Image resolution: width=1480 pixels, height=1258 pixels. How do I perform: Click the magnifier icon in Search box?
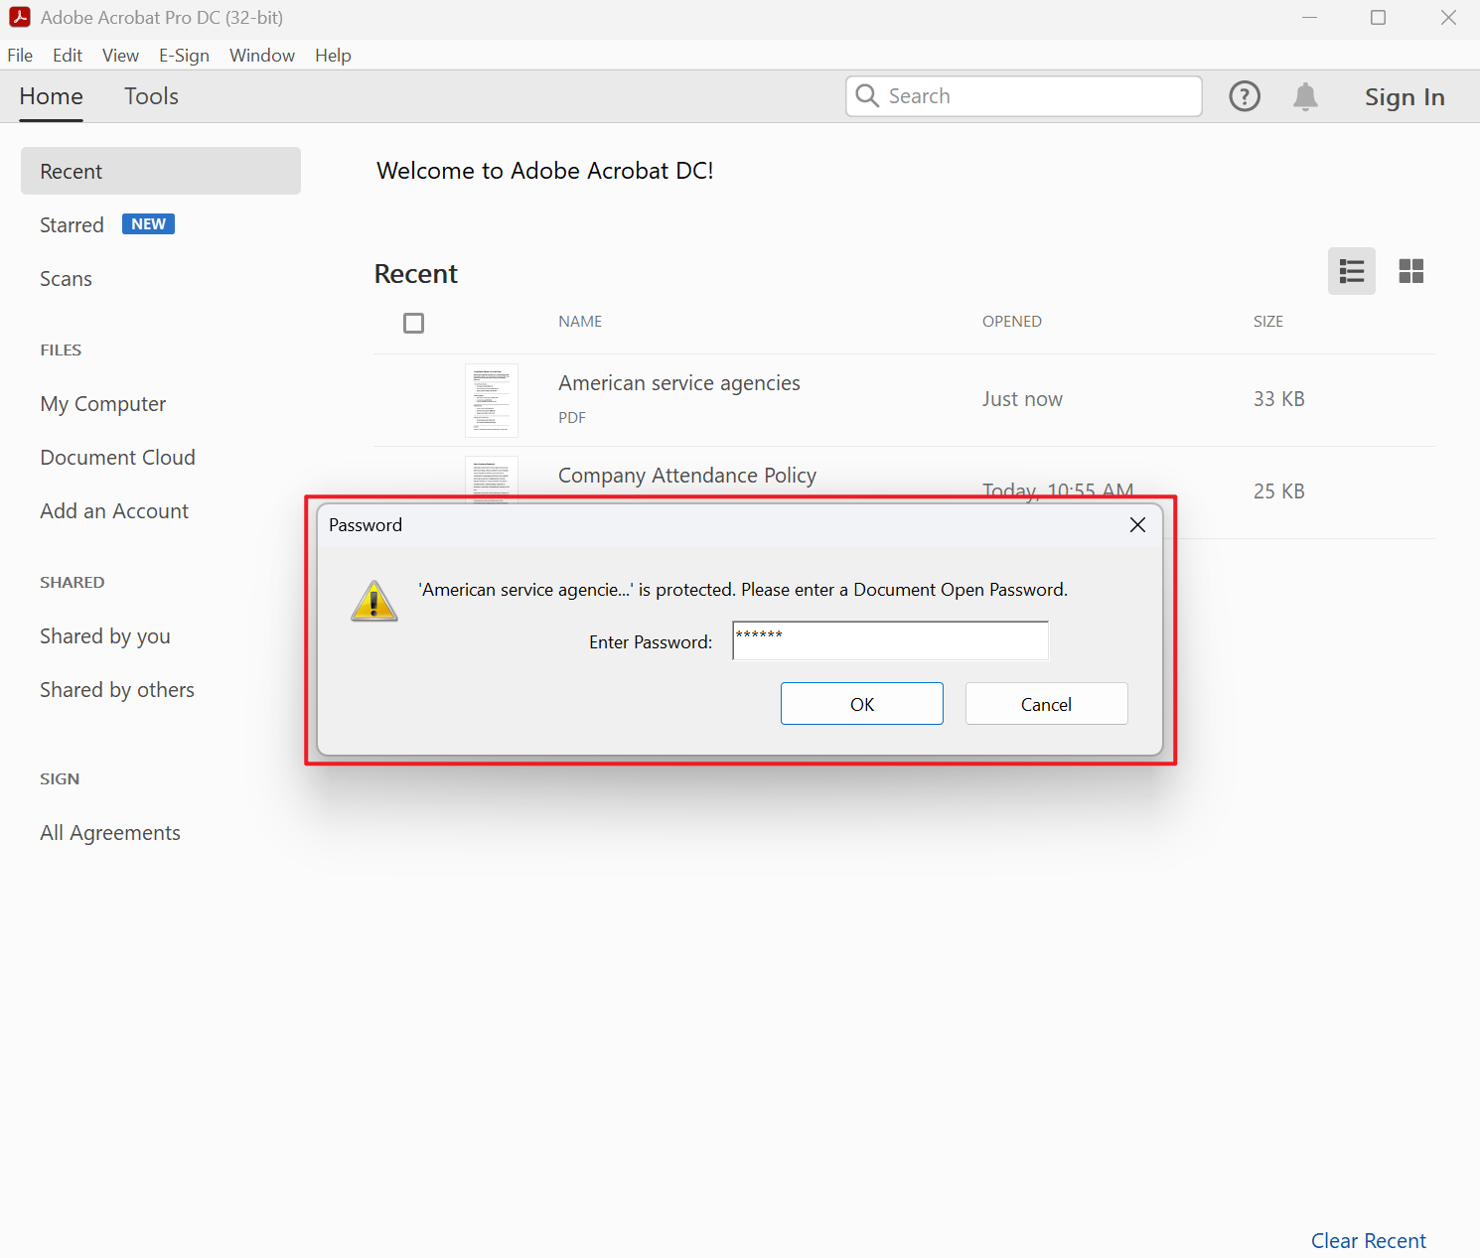867,95
